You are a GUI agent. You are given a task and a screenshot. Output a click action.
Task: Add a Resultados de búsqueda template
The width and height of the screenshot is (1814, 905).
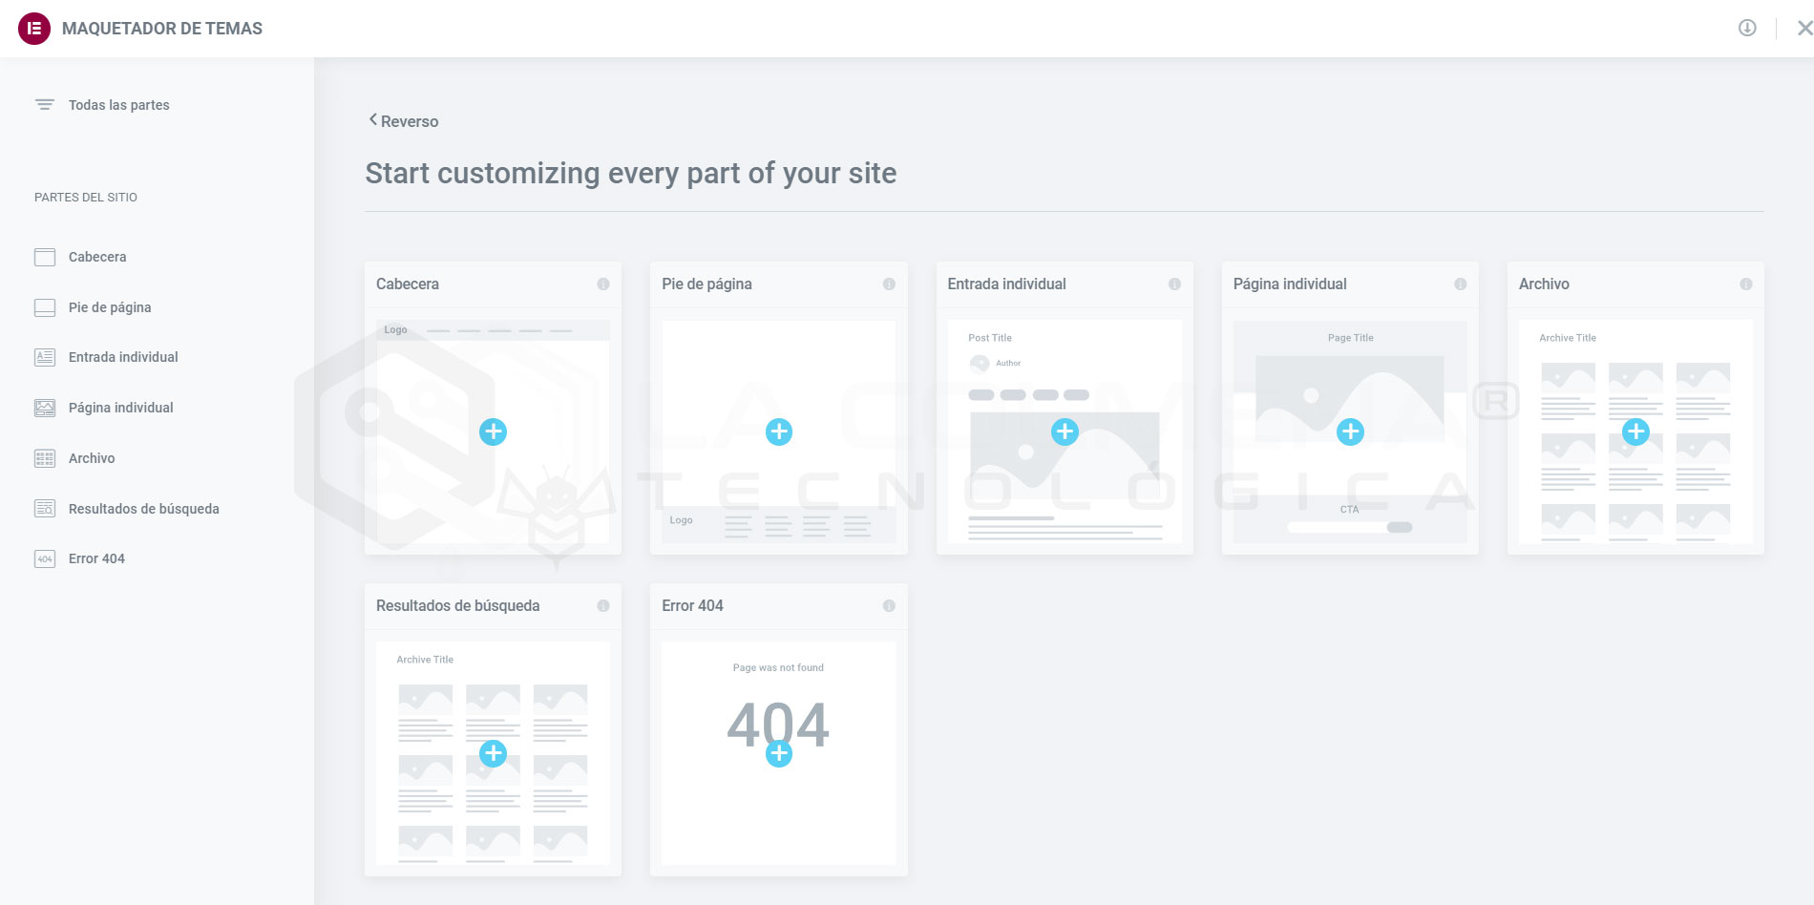493,753
